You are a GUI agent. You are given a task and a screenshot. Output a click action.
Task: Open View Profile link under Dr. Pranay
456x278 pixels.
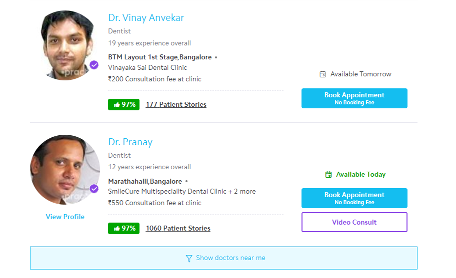(65, 217)
